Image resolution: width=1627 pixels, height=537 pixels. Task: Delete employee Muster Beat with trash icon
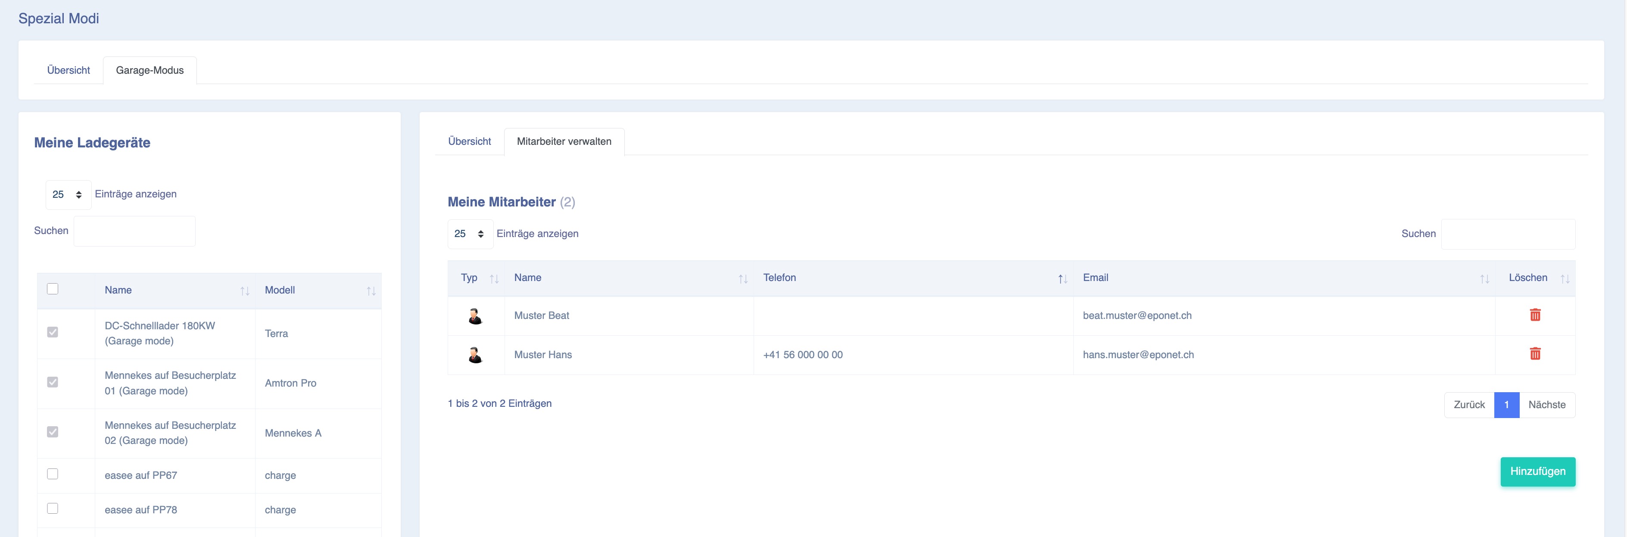click(x=1535, y=315)
